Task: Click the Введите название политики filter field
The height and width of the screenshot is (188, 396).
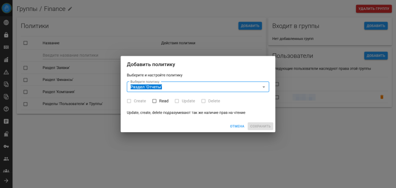Action: [100, 55]
